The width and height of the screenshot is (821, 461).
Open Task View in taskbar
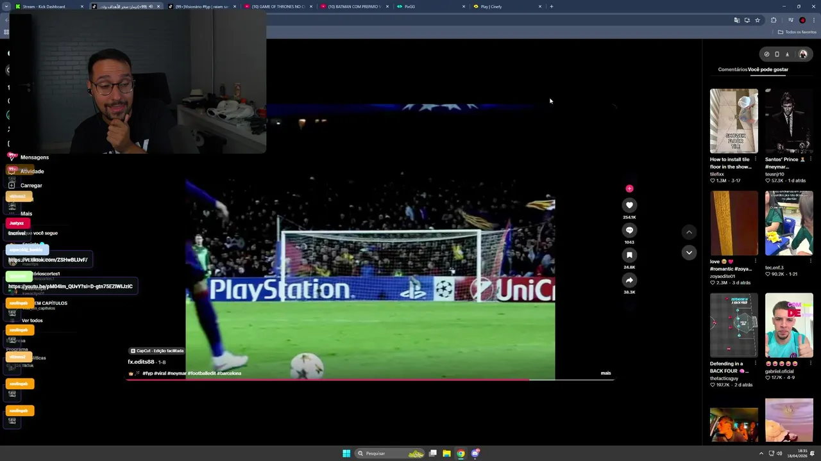[433, 453]
